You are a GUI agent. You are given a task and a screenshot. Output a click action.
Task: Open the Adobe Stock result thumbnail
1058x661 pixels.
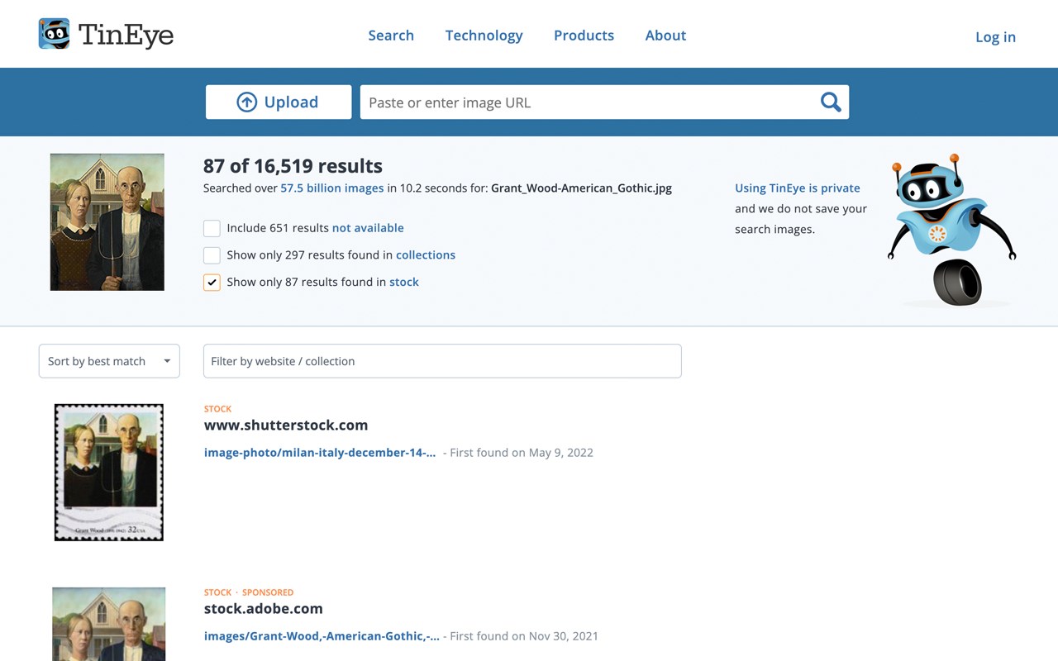coord(109,624)
